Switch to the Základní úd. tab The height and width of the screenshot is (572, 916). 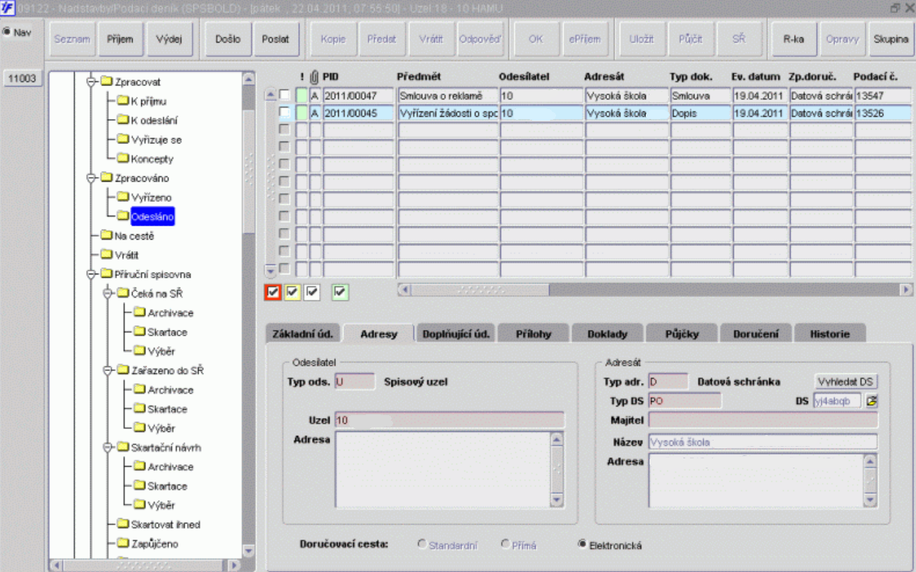[303, 334]
